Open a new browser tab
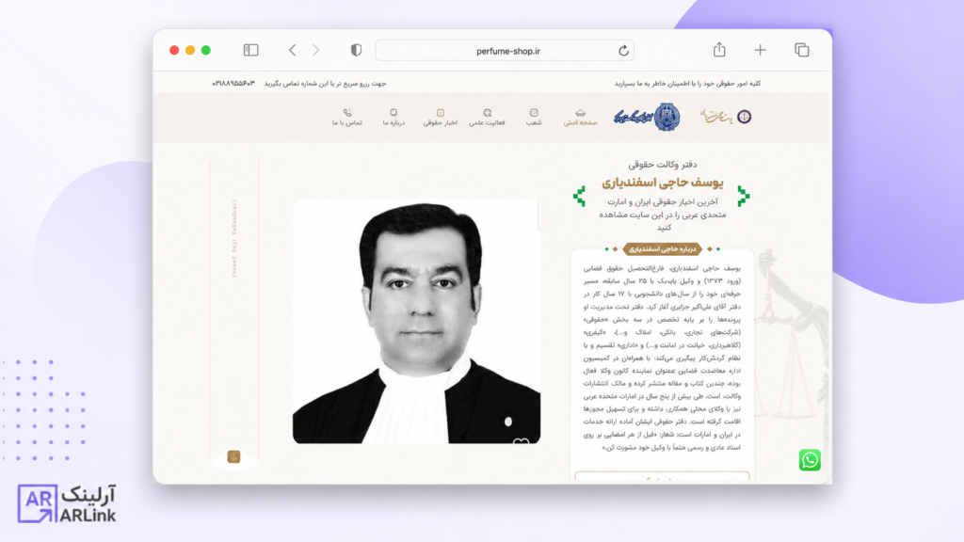Screen dimensions: 964x542 tap(761, 51)
